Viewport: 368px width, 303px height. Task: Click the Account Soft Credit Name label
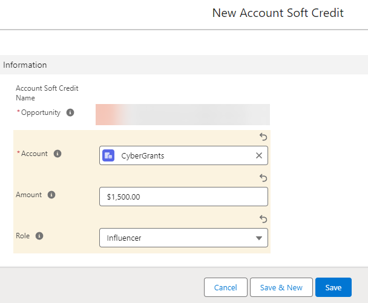pos(47,93)
